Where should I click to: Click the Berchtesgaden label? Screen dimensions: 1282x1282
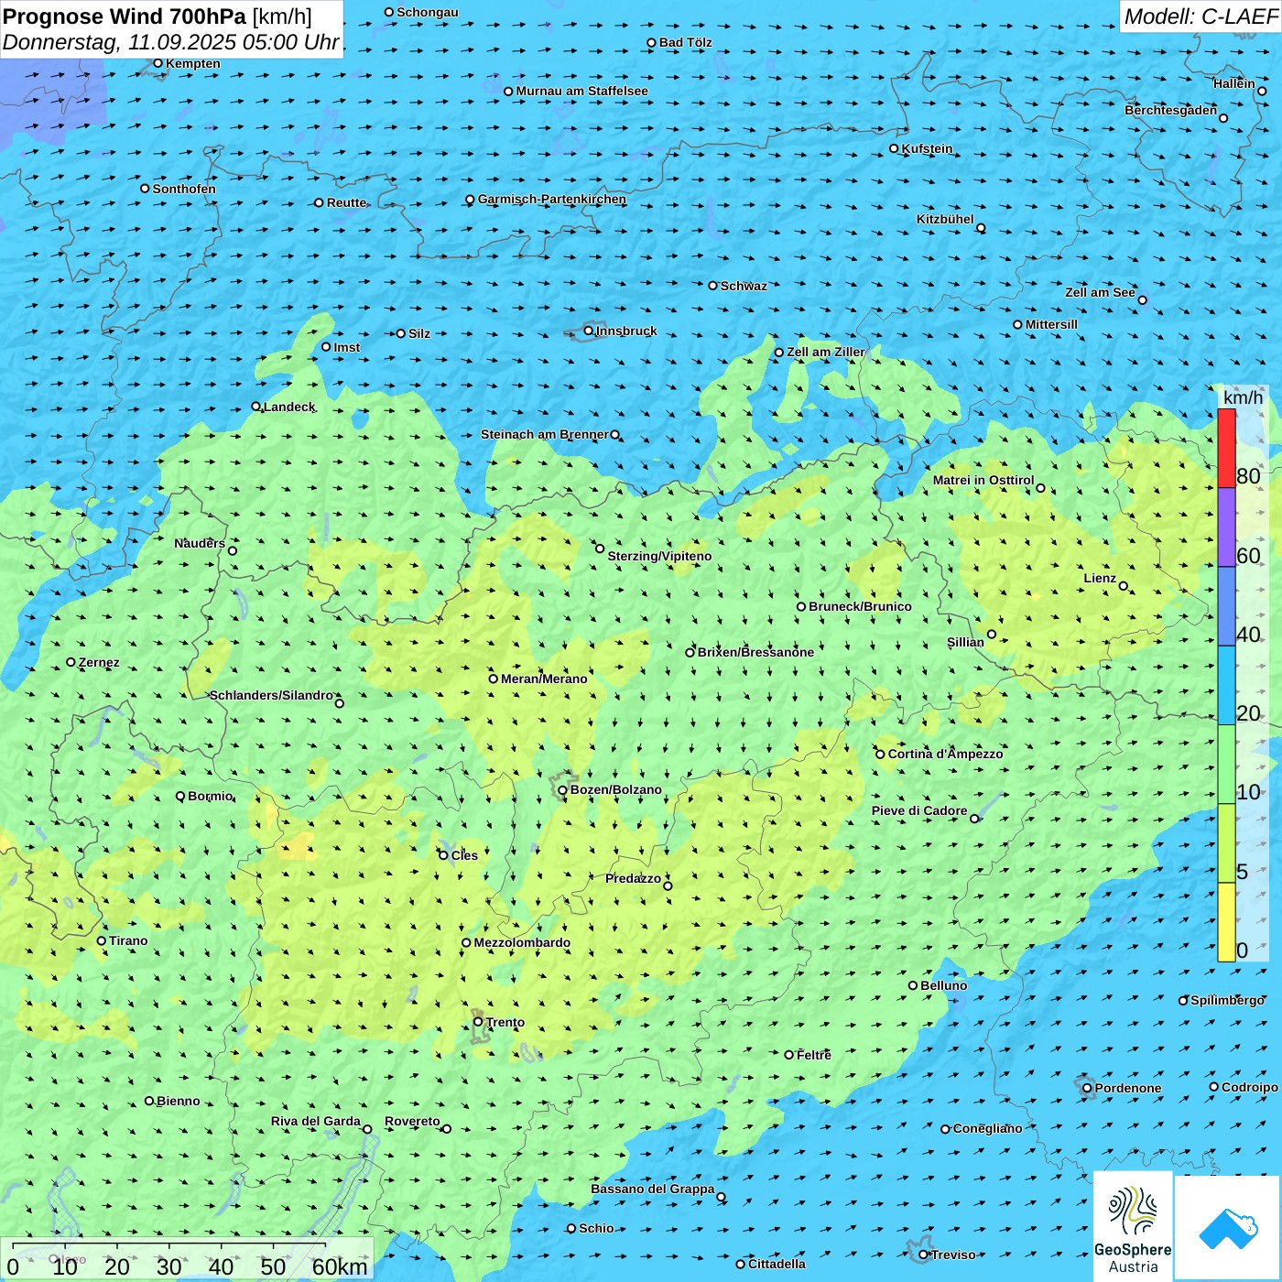(x=1170, y=110)
